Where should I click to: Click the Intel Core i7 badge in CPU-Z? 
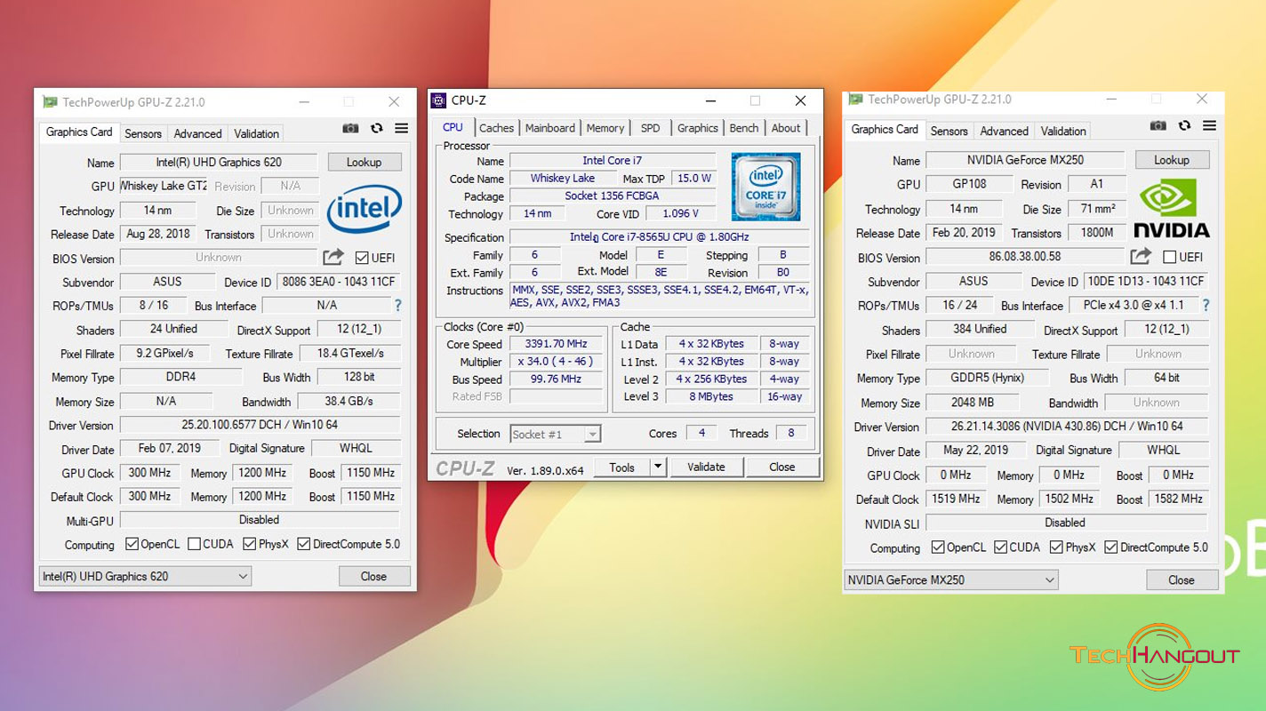(765, 187)
